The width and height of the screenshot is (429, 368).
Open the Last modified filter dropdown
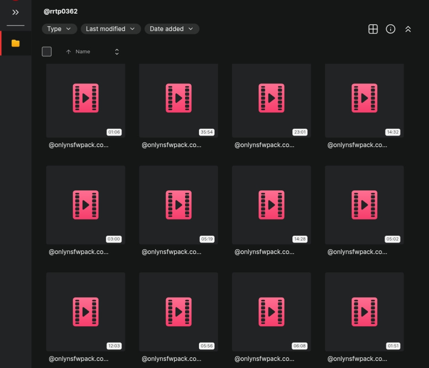tap(111, 29)
